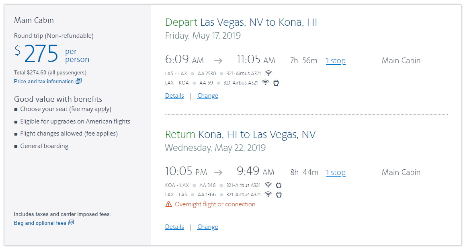Click the overnight flight warning triangle icon
The height and width of the screenshot is (251, 465).
pos(168,204)
